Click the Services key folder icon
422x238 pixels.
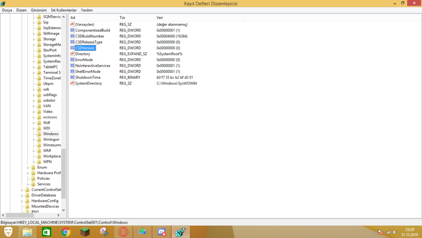(33, 184)
